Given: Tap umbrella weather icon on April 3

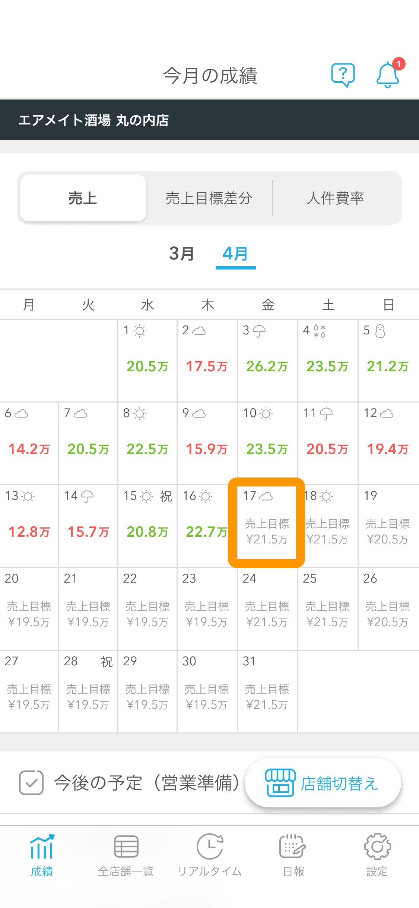Looking at the screenshot, I should pos(259,331).
